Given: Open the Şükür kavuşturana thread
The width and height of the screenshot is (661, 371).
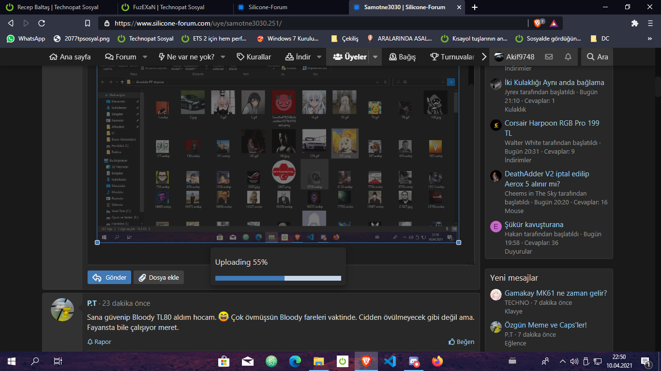Looking at the screenshot, I should pos(534,225).
